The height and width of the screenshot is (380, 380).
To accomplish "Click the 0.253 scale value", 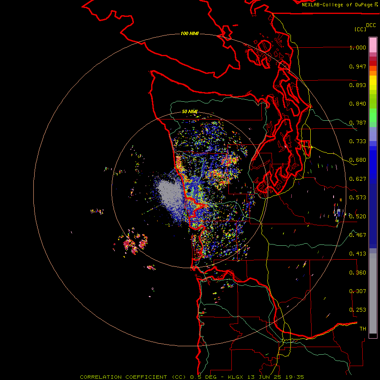I will click(358, 310).
